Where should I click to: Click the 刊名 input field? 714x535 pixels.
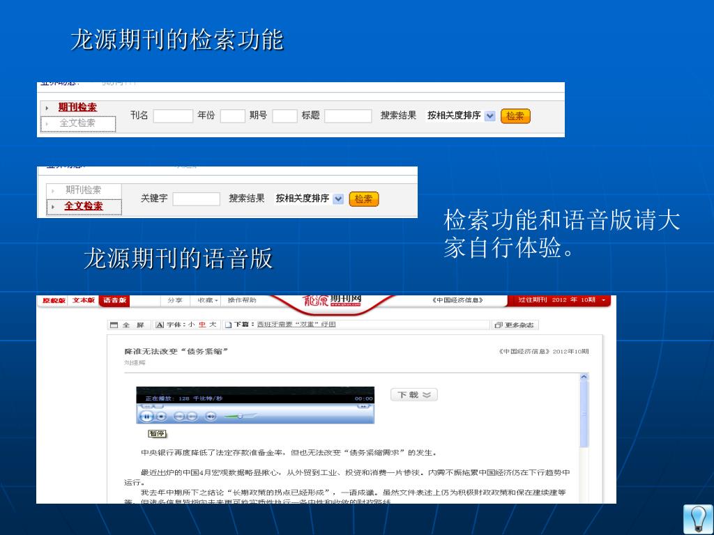(173, 116)
